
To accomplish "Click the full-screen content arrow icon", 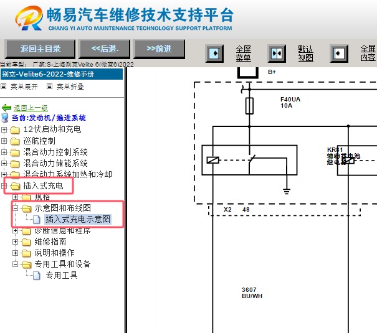I will pyautogui.click(x=339, y=54).
